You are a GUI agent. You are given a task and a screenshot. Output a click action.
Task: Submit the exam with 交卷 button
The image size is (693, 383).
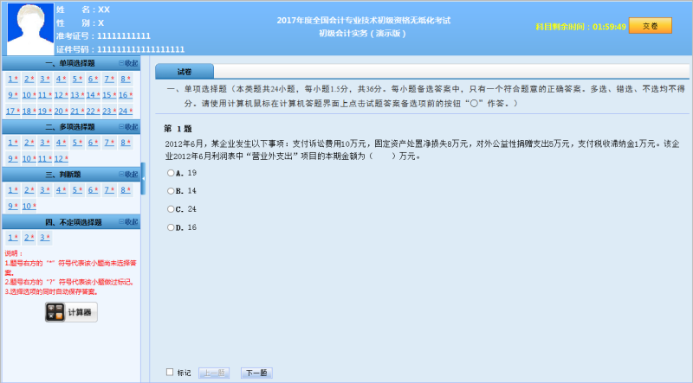tap(650, 26)
